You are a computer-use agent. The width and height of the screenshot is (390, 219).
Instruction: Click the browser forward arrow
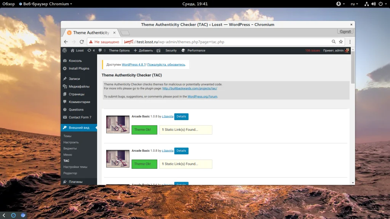tap(74, 42)
